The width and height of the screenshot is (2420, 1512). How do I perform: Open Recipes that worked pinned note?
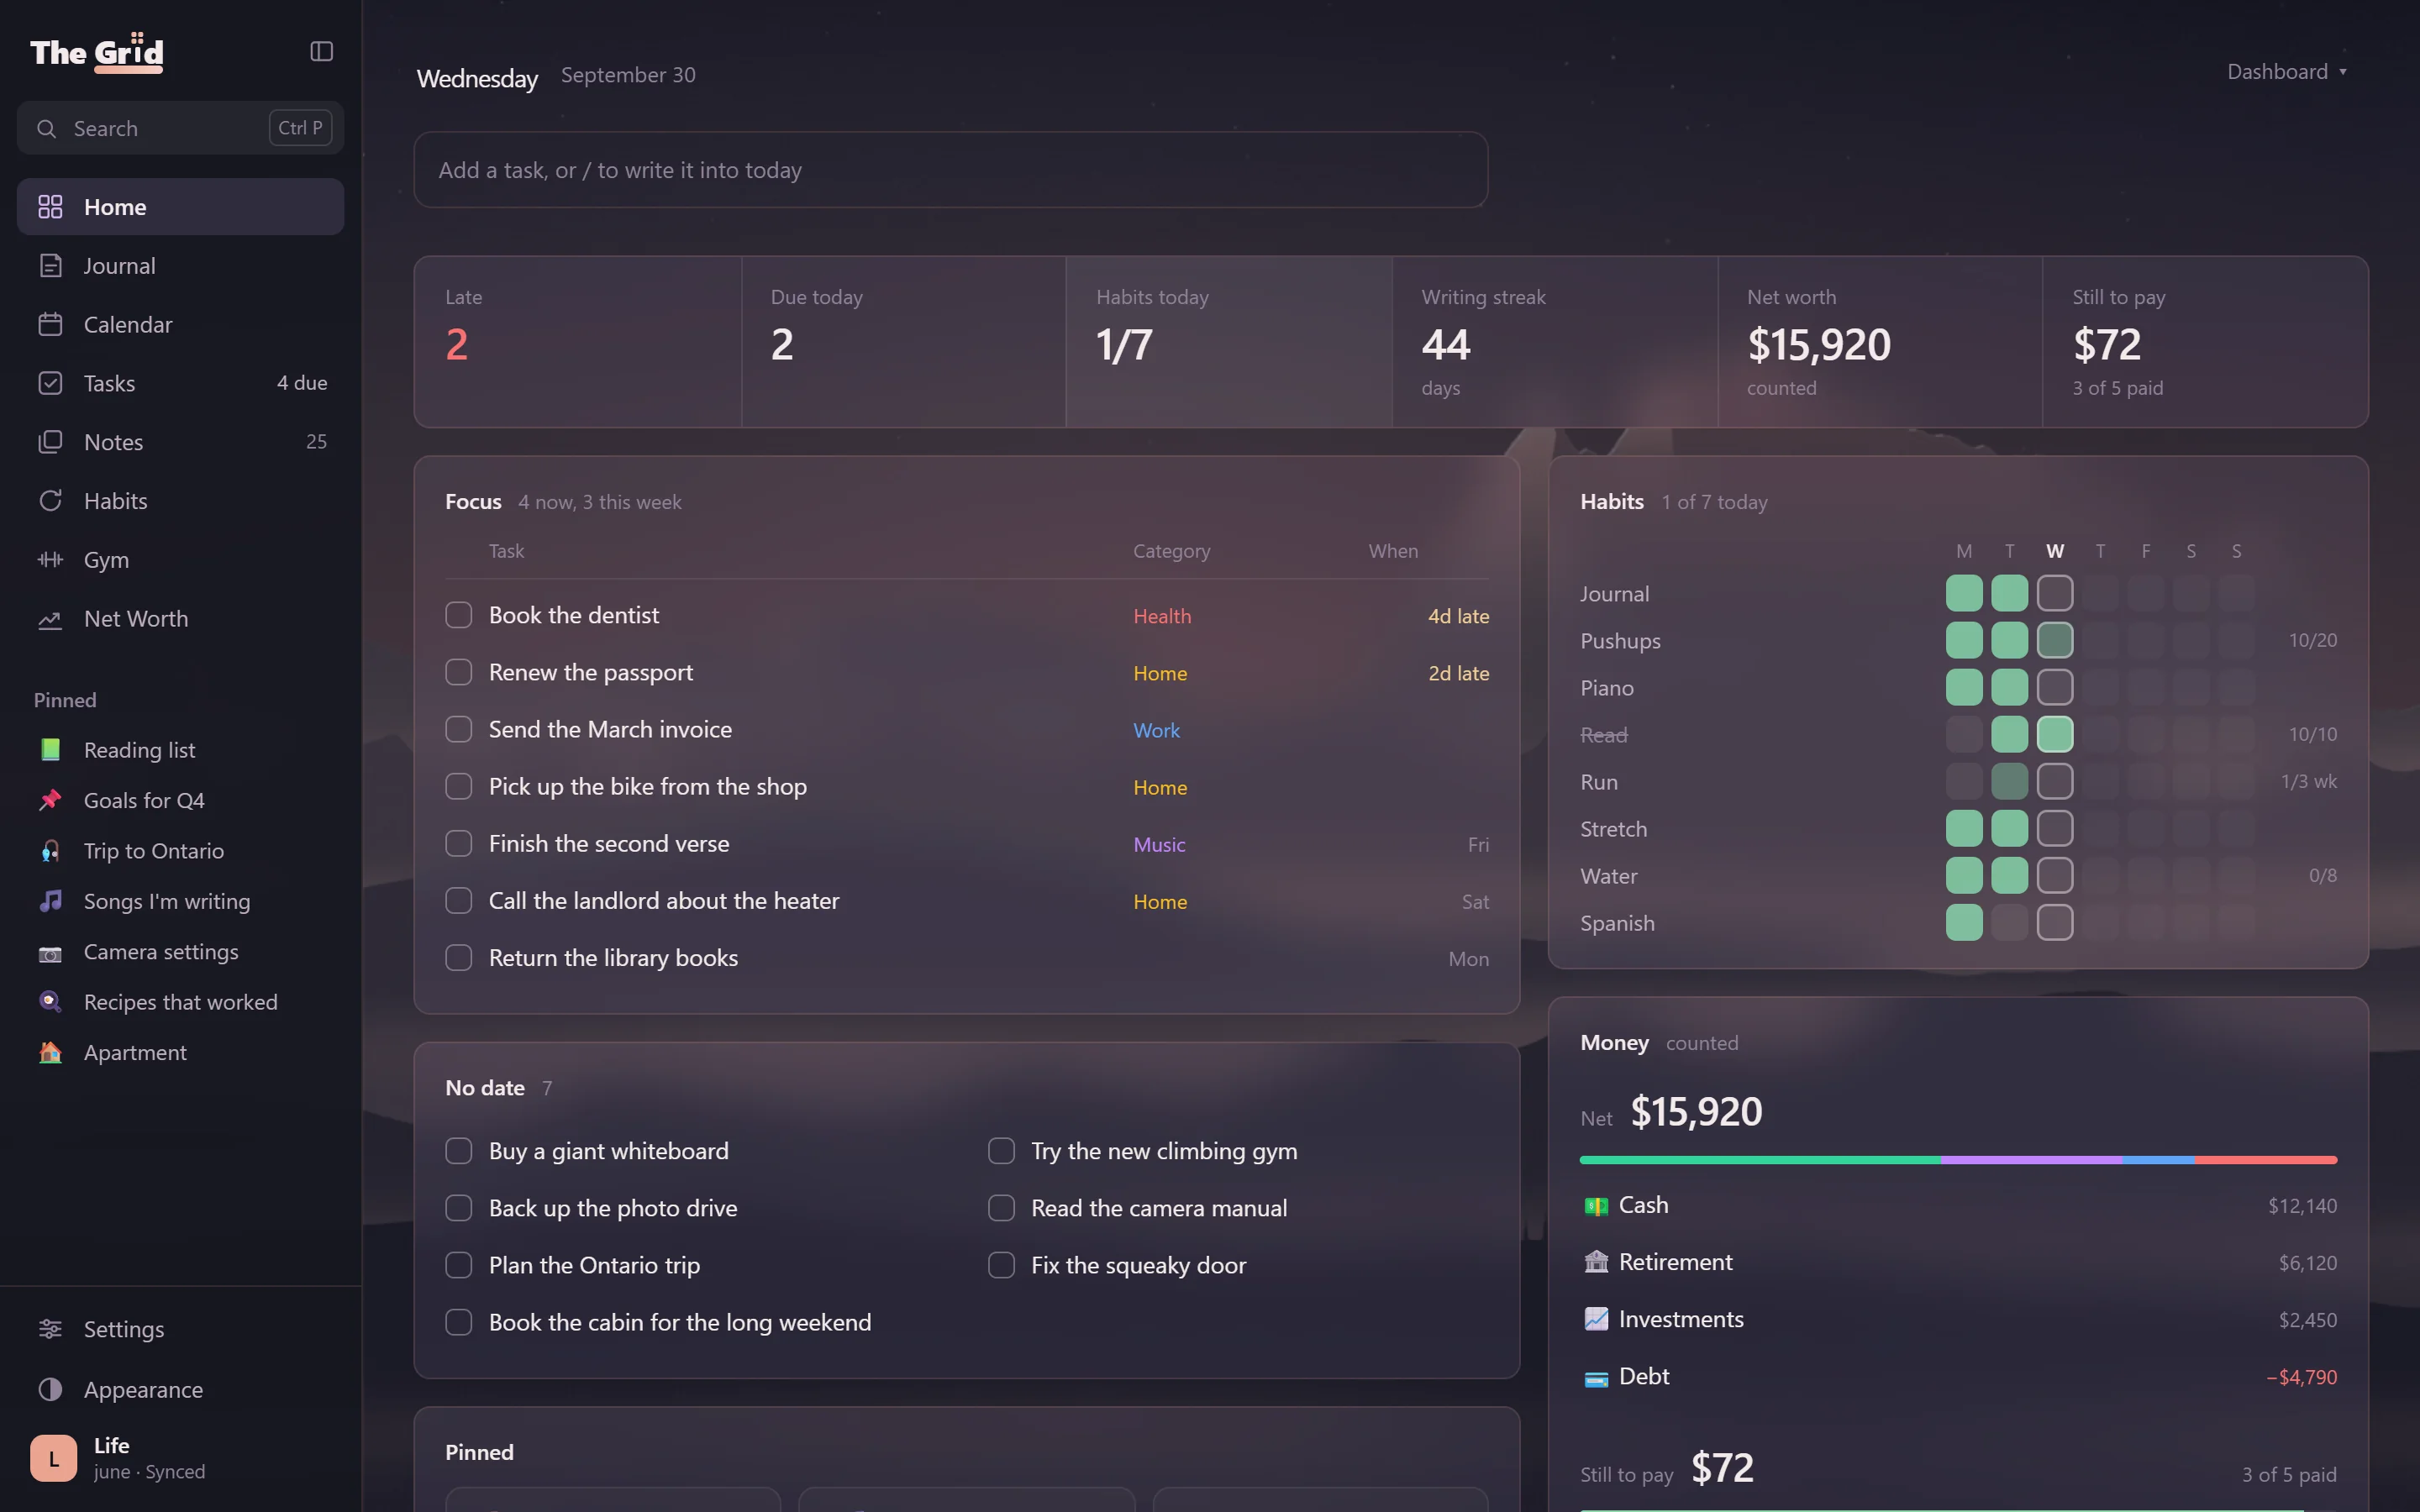pyautogui.click(x=180, y=1002)
